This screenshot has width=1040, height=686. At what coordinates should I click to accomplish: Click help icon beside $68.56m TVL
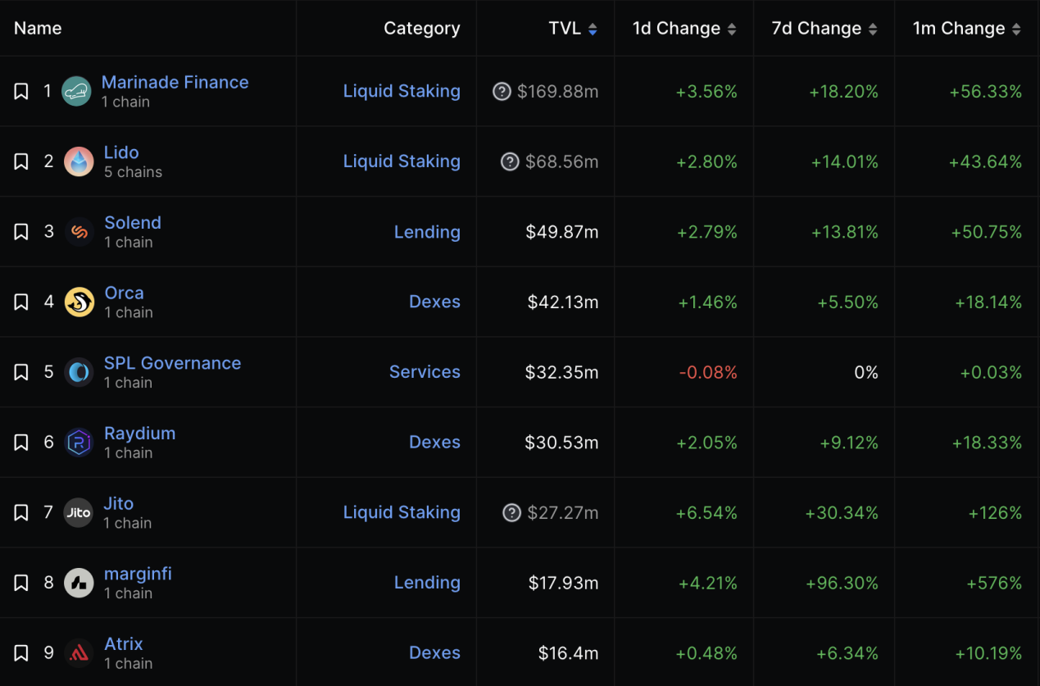(510, 162)
